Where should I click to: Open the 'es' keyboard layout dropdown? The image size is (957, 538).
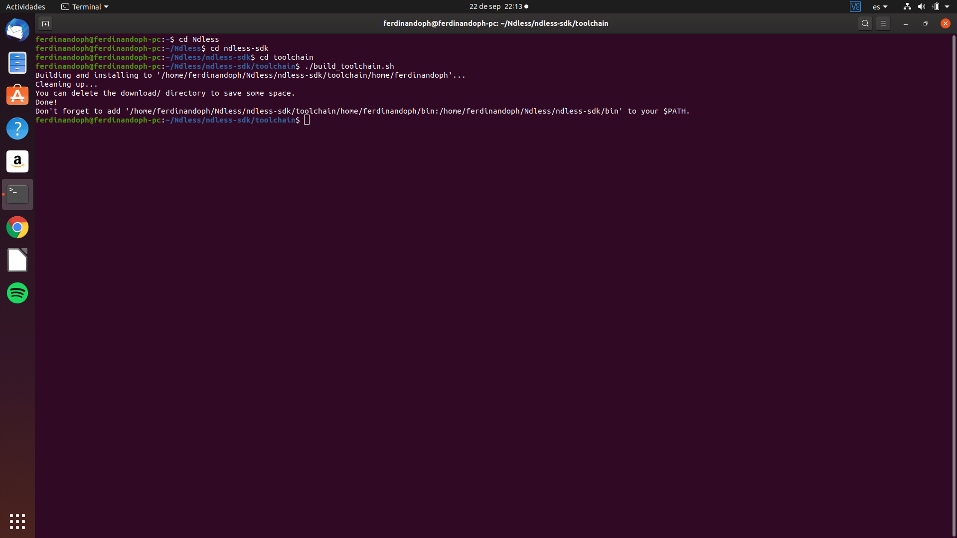tap(879, 6)
